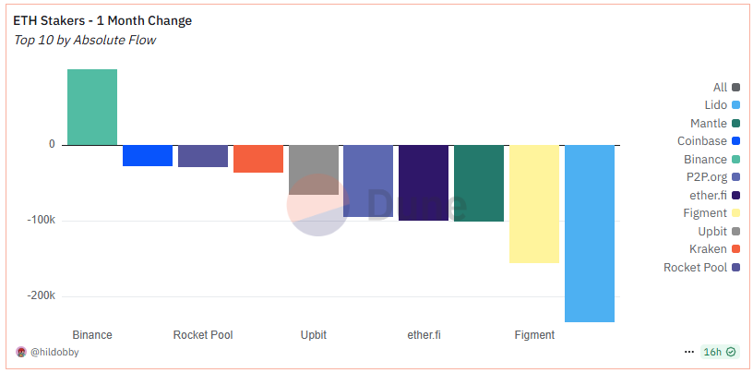This screenshot has width=753, height=373.
Task: Open the three-dot options menu
Action: pos(689,352)
